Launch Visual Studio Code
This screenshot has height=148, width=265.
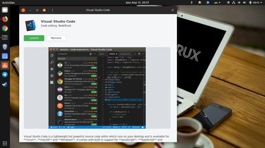click(34, 38)
